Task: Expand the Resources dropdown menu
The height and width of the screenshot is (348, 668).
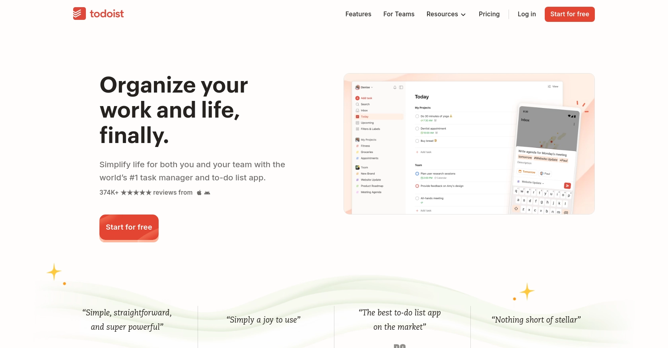Action: click(x=446, y=14)
